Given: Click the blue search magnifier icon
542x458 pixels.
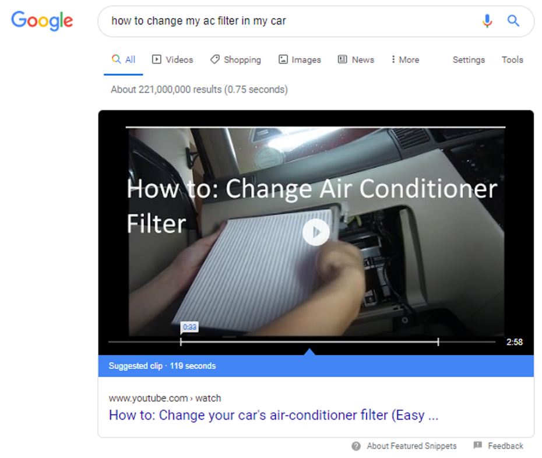Looking at the screenshot, I should 513,21.
